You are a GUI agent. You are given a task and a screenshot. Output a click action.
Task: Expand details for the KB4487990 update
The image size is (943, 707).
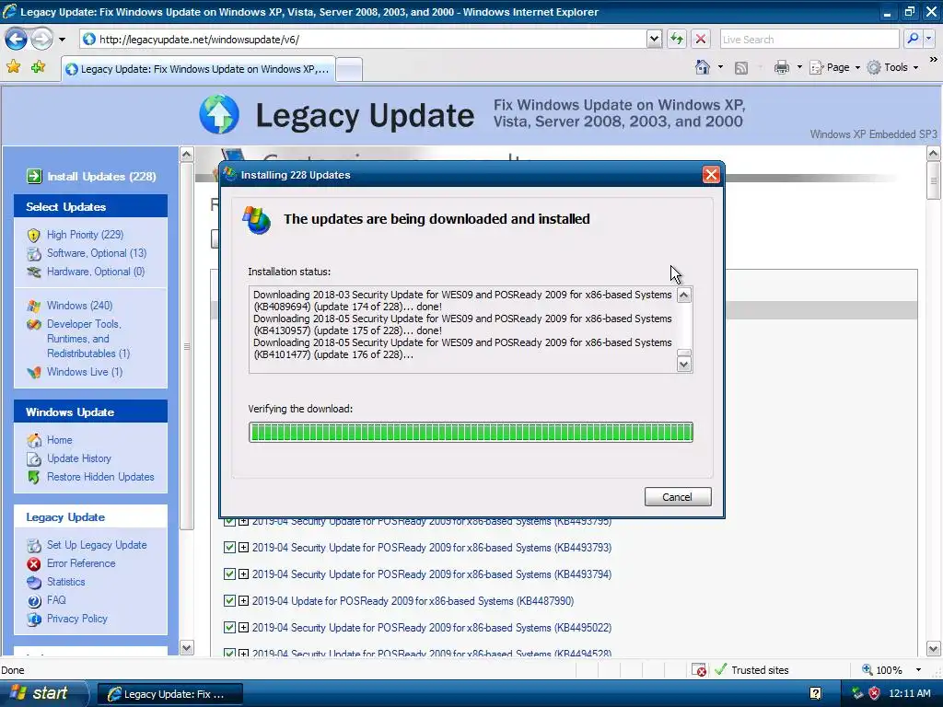pyautogui.click(x=243, y=600)
